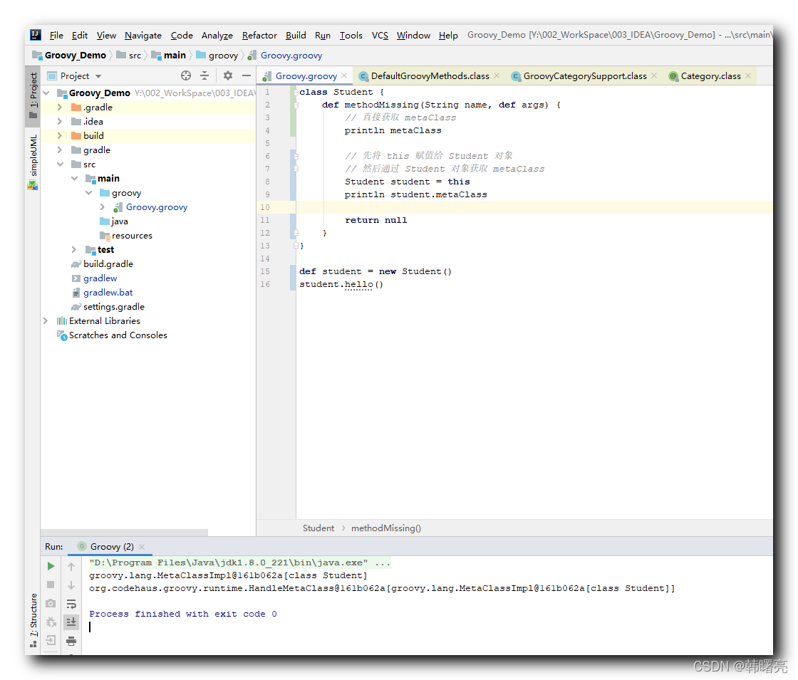Click line number 15 in gutter

coord(265,271)
